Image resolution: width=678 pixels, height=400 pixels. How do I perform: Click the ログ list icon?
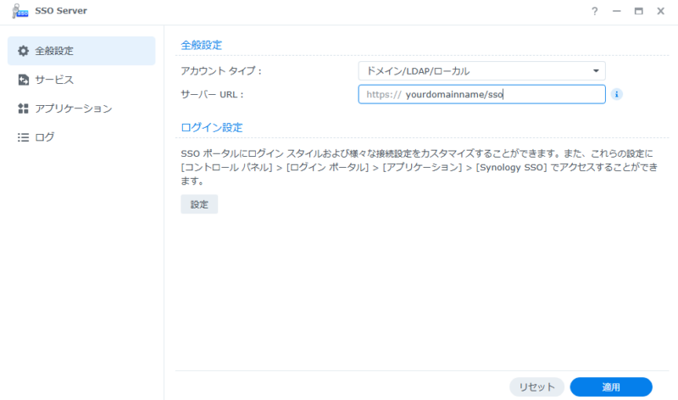pos(24,137)
